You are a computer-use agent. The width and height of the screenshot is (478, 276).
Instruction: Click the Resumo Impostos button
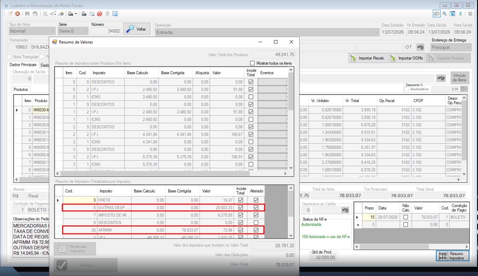(452, 256)
